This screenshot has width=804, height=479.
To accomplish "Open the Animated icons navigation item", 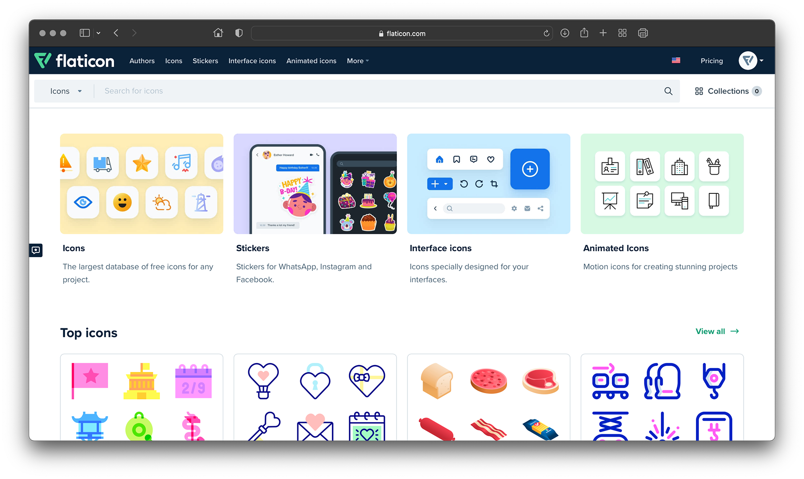I will pos(312,61).
